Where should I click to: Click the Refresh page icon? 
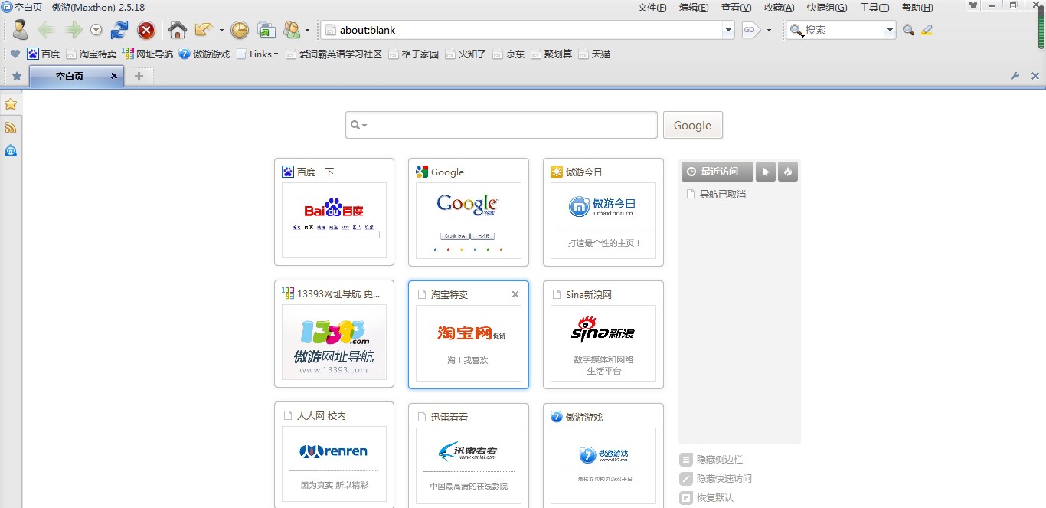(119, 31)
